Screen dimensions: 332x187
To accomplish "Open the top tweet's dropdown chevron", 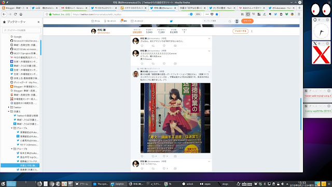I will pyautogui.click(x=209, y=38).
